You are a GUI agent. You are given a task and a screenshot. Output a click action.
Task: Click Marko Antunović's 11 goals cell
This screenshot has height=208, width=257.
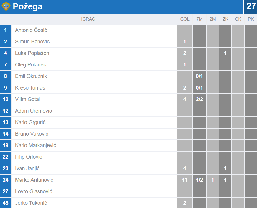[185, 180]
